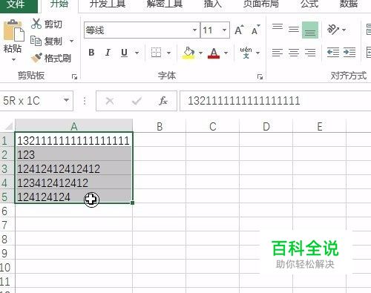
Task: Toggle underline formatting
Action: click(x=124, y=53)
